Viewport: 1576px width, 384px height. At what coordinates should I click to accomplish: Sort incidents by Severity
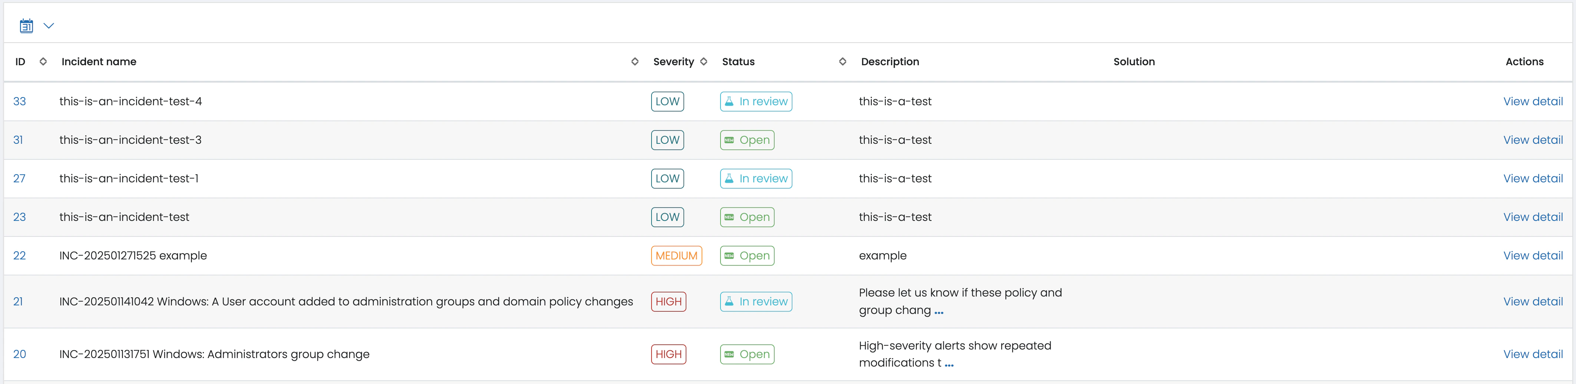click(x=703, y=62)
